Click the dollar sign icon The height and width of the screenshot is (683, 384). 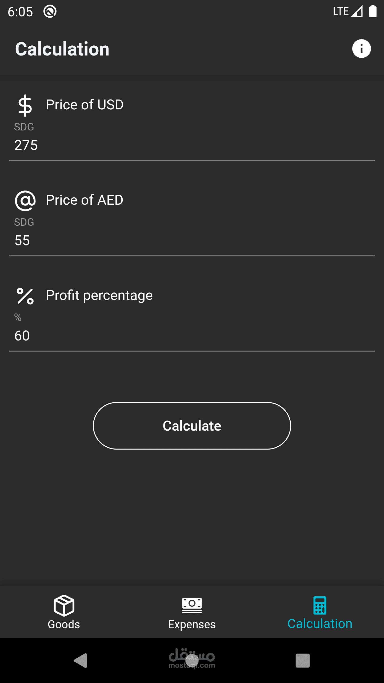[x=25, y=106]
